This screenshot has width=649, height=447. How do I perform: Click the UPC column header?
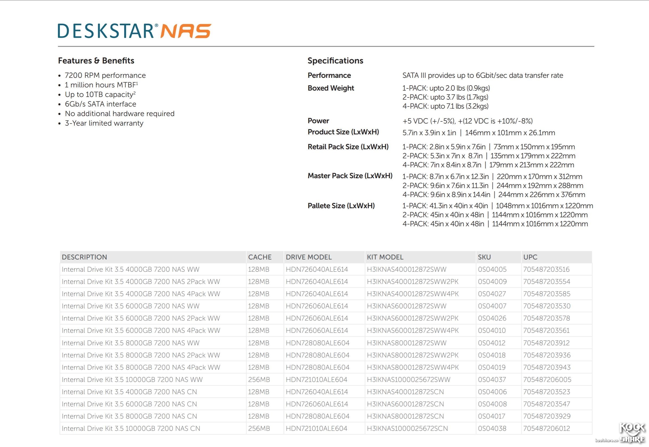(530, 257)
